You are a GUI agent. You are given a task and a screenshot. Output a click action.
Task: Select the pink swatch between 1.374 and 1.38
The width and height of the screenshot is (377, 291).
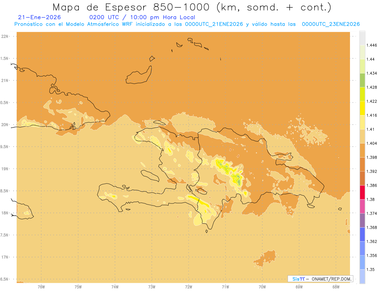362,206
